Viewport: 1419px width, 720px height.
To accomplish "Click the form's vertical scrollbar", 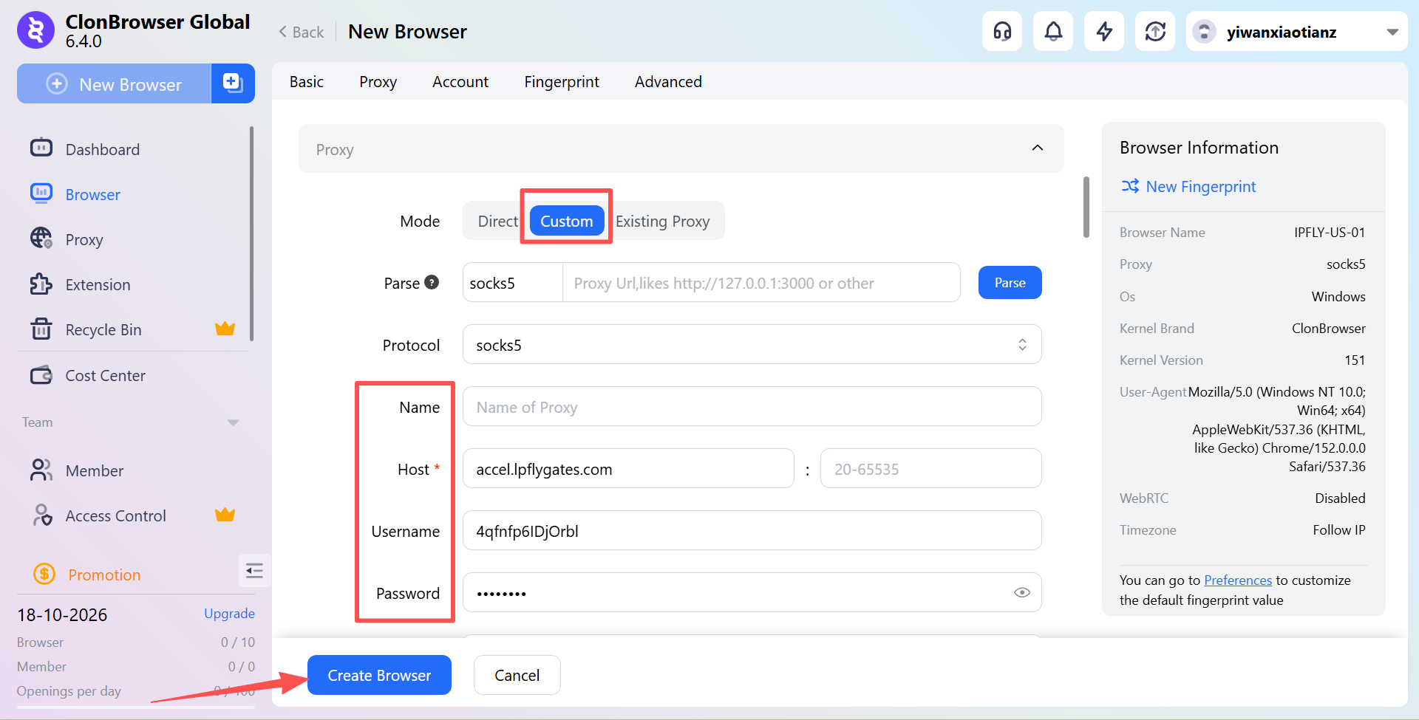I will coord(1086,207).
